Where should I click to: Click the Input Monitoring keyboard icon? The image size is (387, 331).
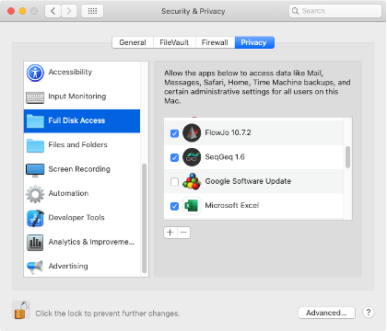click(35, 97)
